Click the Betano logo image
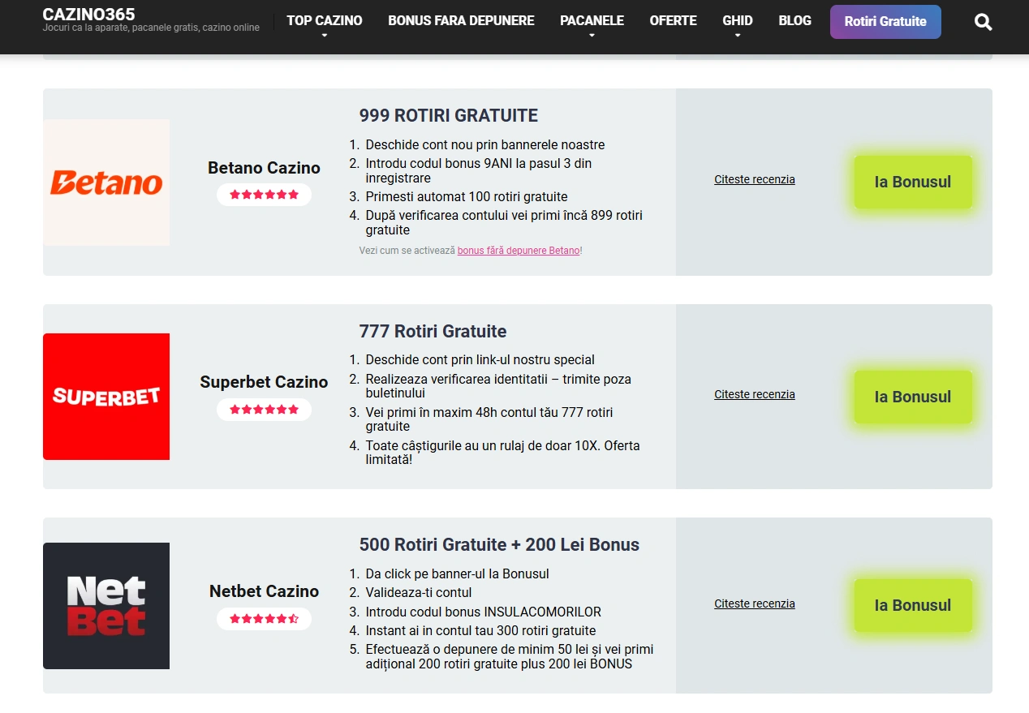 pyautogui.click(x=106, y=183)
